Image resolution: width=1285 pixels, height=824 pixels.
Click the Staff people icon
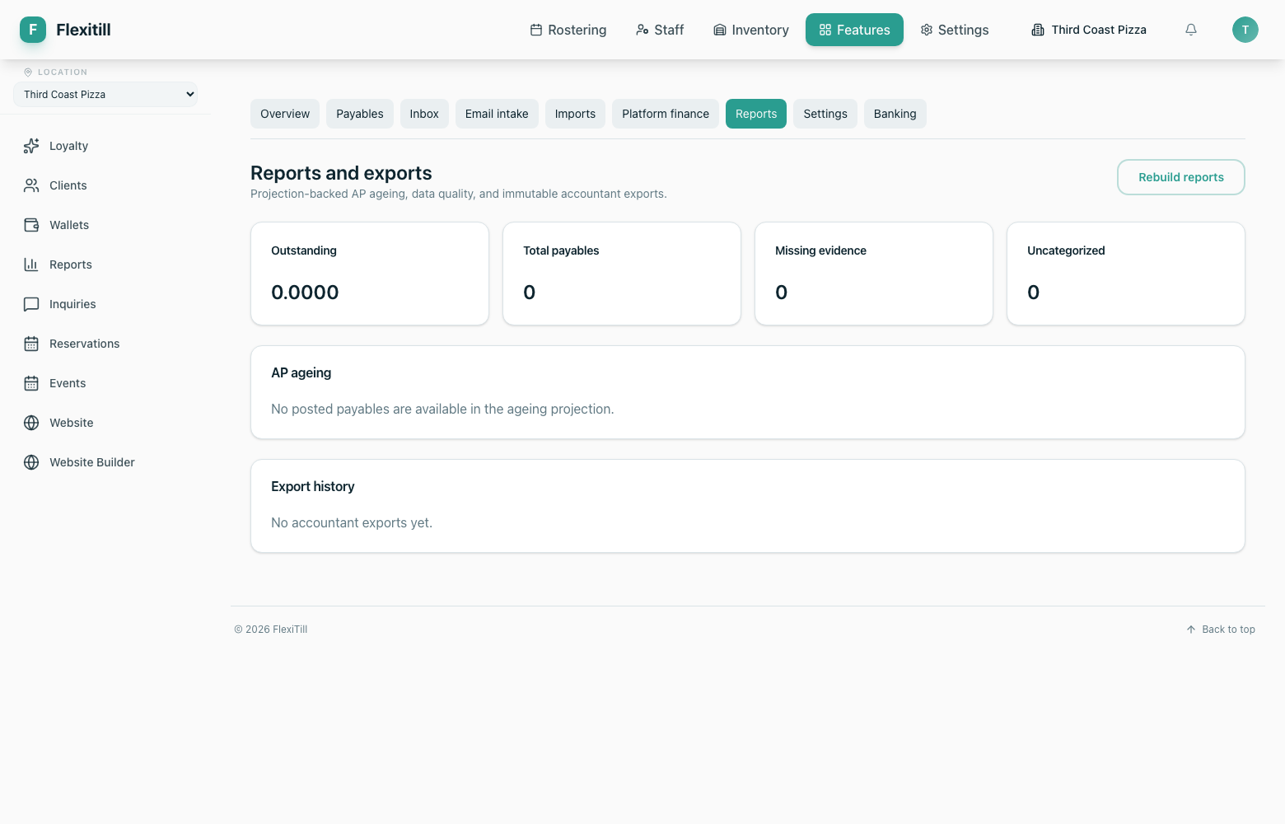point(642,30)
